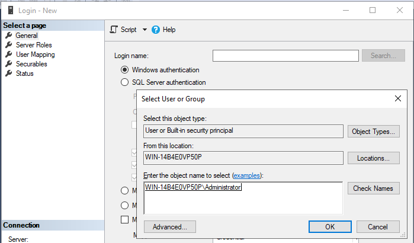
Task: Click the wrench icon beside General
Action: point(9,35)
